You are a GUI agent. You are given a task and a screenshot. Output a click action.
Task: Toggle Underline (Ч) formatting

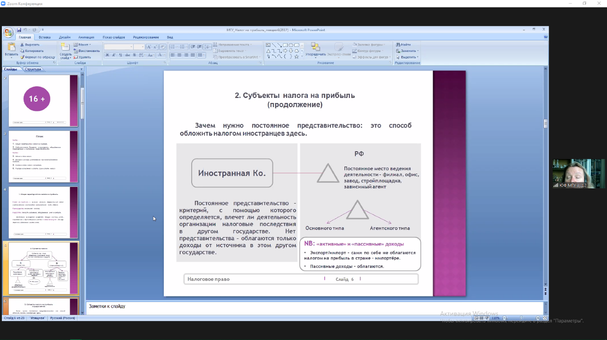coord(120,55)
